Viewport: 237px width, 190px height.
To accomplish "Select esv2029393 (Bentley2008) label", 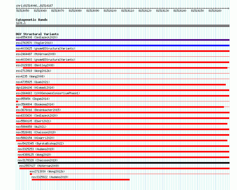I will 35,65.
